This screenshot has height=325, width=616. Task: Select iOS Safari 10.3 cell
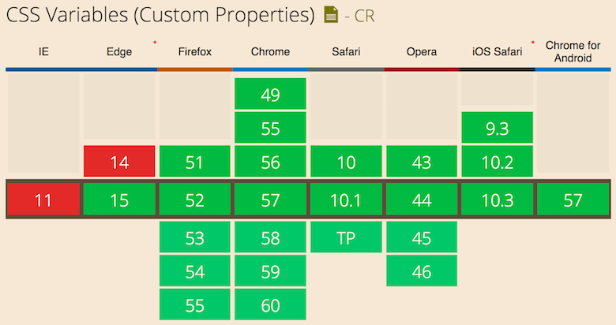pyautogui.click(x=498, y=200)
